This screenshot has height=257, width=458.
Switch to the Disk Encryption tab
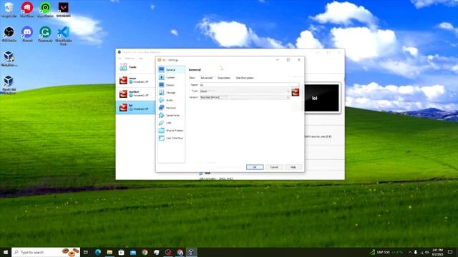click(x=245, y=78)
